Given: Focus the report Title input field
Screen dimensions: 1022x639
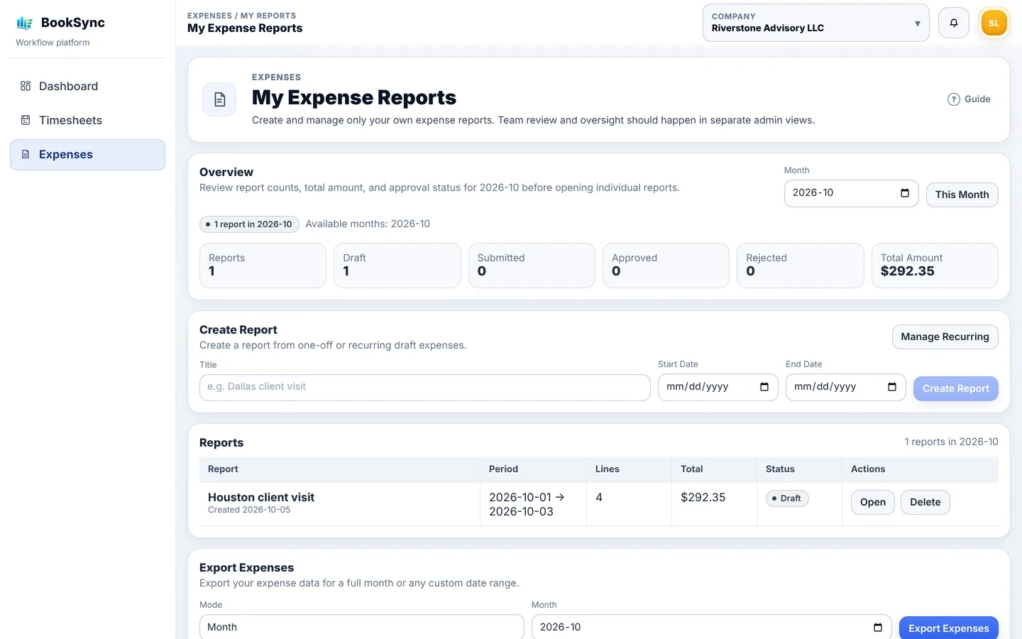Looking at the screenshot, I should (x=424, y=387).
